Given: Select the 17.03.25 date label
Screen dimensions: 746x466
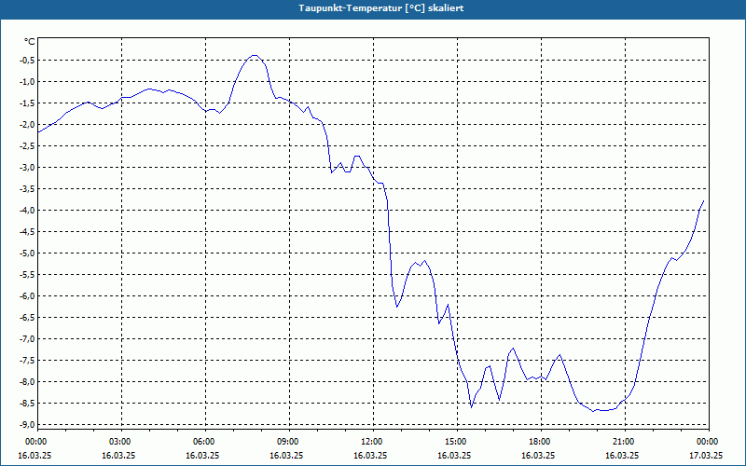Looking at the screenshot, I should pos(706,455).
